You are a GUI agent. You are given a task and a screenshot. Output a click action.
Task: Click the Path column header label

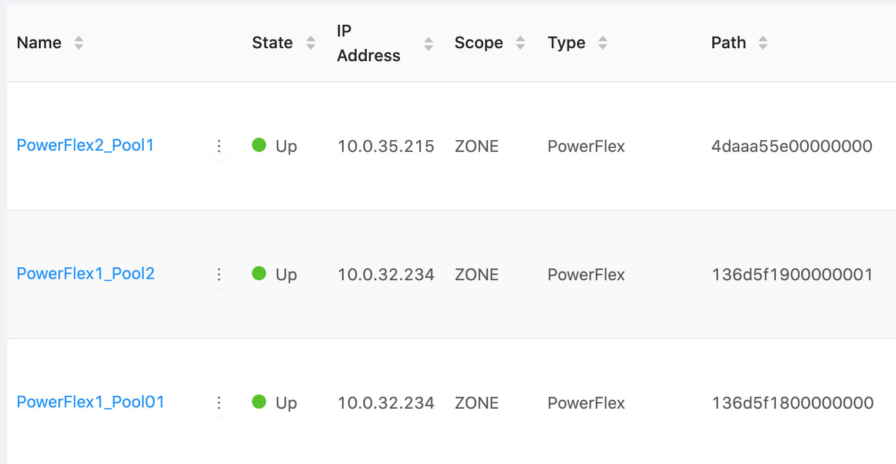729,43
